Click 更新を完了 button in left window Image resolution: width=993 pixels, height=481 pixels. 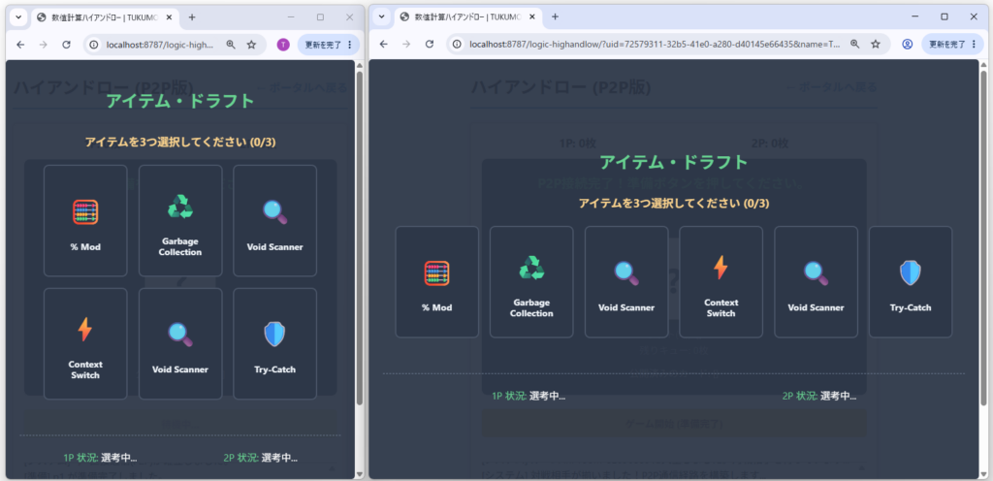329,45
